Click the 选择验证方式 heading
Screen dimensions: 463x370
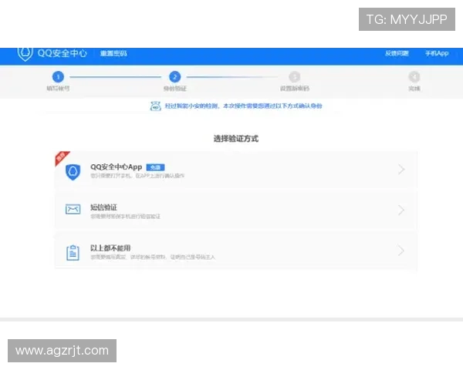coord(236,139)
